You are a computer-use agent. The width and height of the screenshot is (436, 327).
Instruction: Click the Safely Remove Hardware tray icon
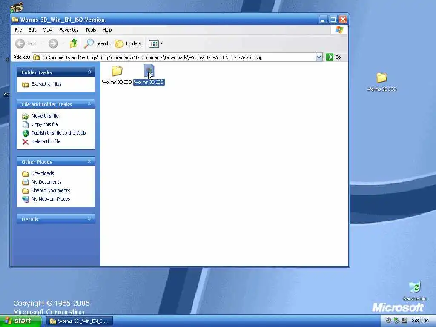(396, 320)
